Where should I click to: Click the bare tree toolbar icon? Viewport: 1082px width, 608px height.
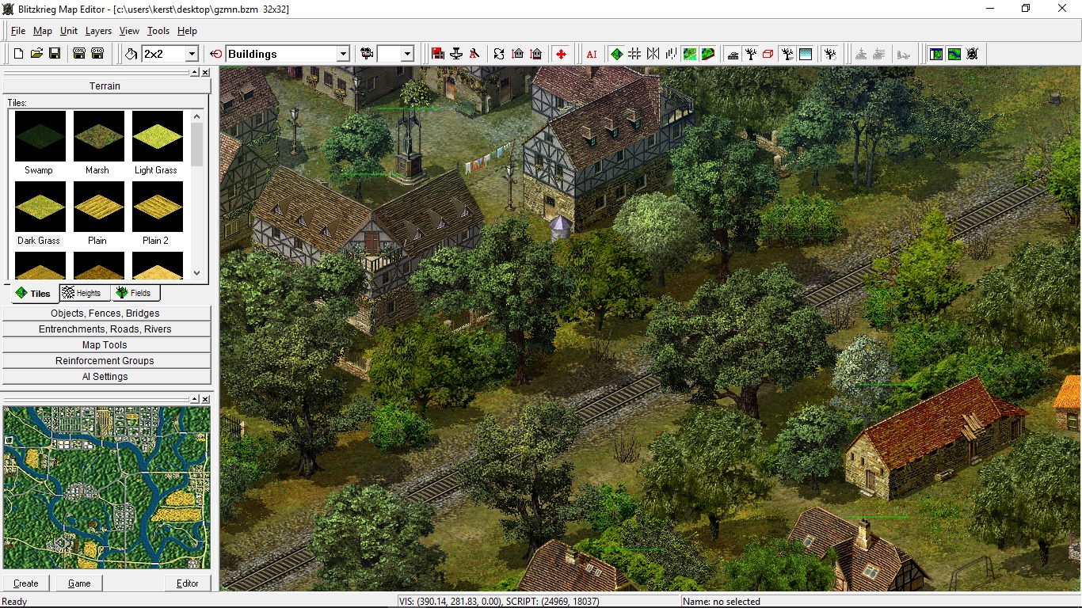[750, 54]
